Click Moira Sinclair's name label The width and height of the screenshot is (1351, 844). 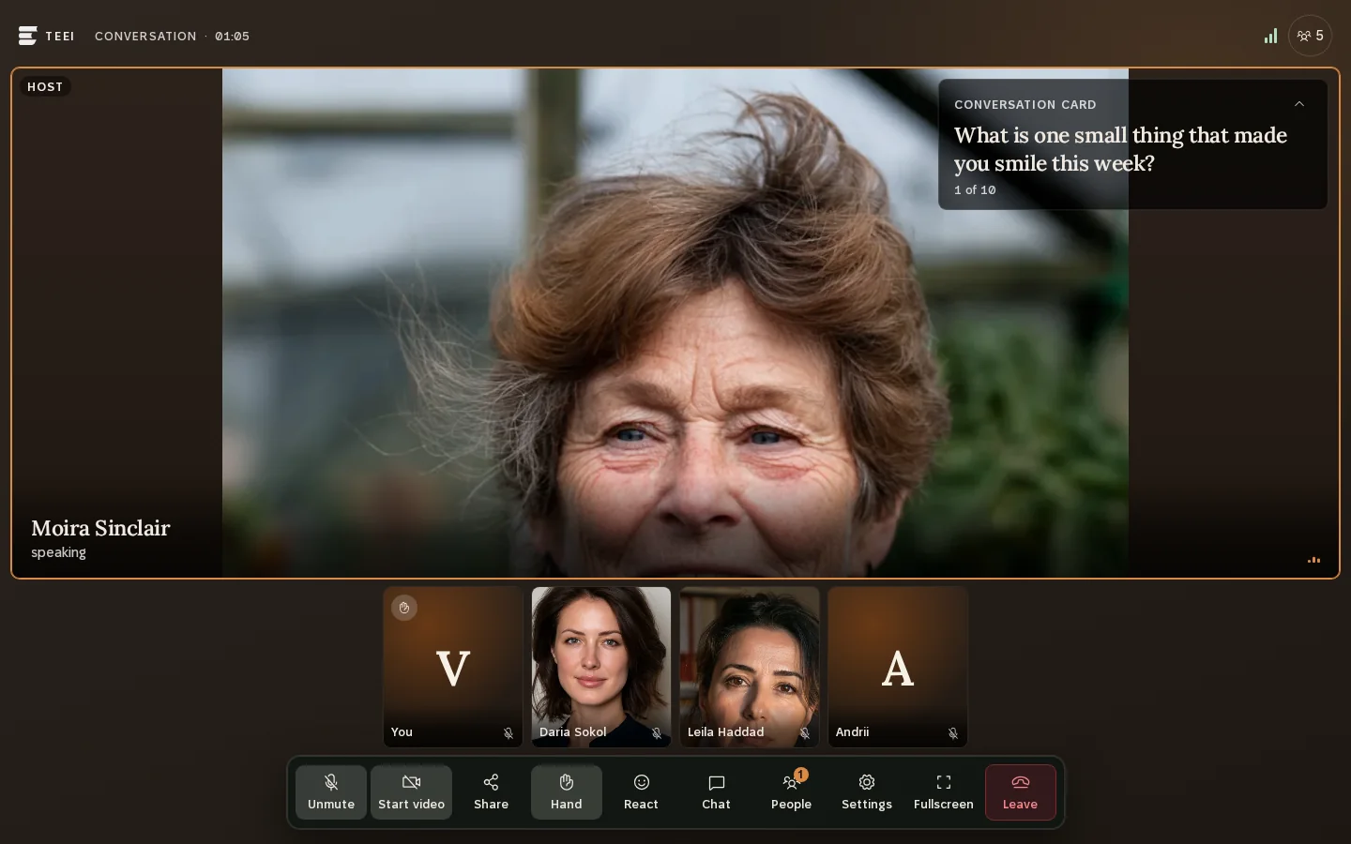click(100, 528)
